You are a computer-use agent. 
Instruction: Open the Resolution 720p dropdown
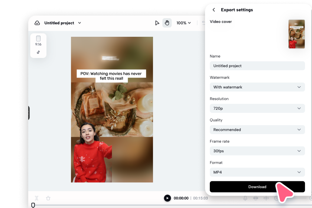[x=257, y=108]
